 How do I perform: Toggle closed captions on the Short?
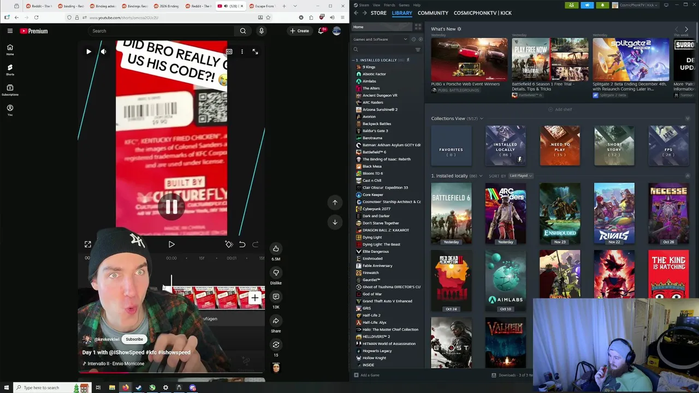click(x=229, y=51)
